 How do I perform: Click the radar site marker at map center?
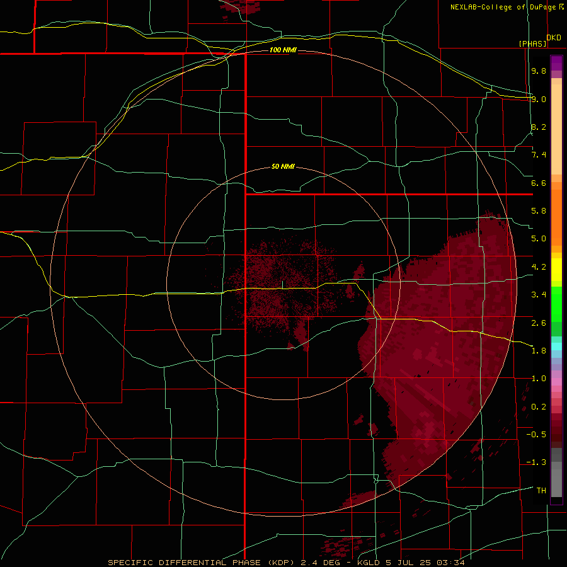click(283, 284)
